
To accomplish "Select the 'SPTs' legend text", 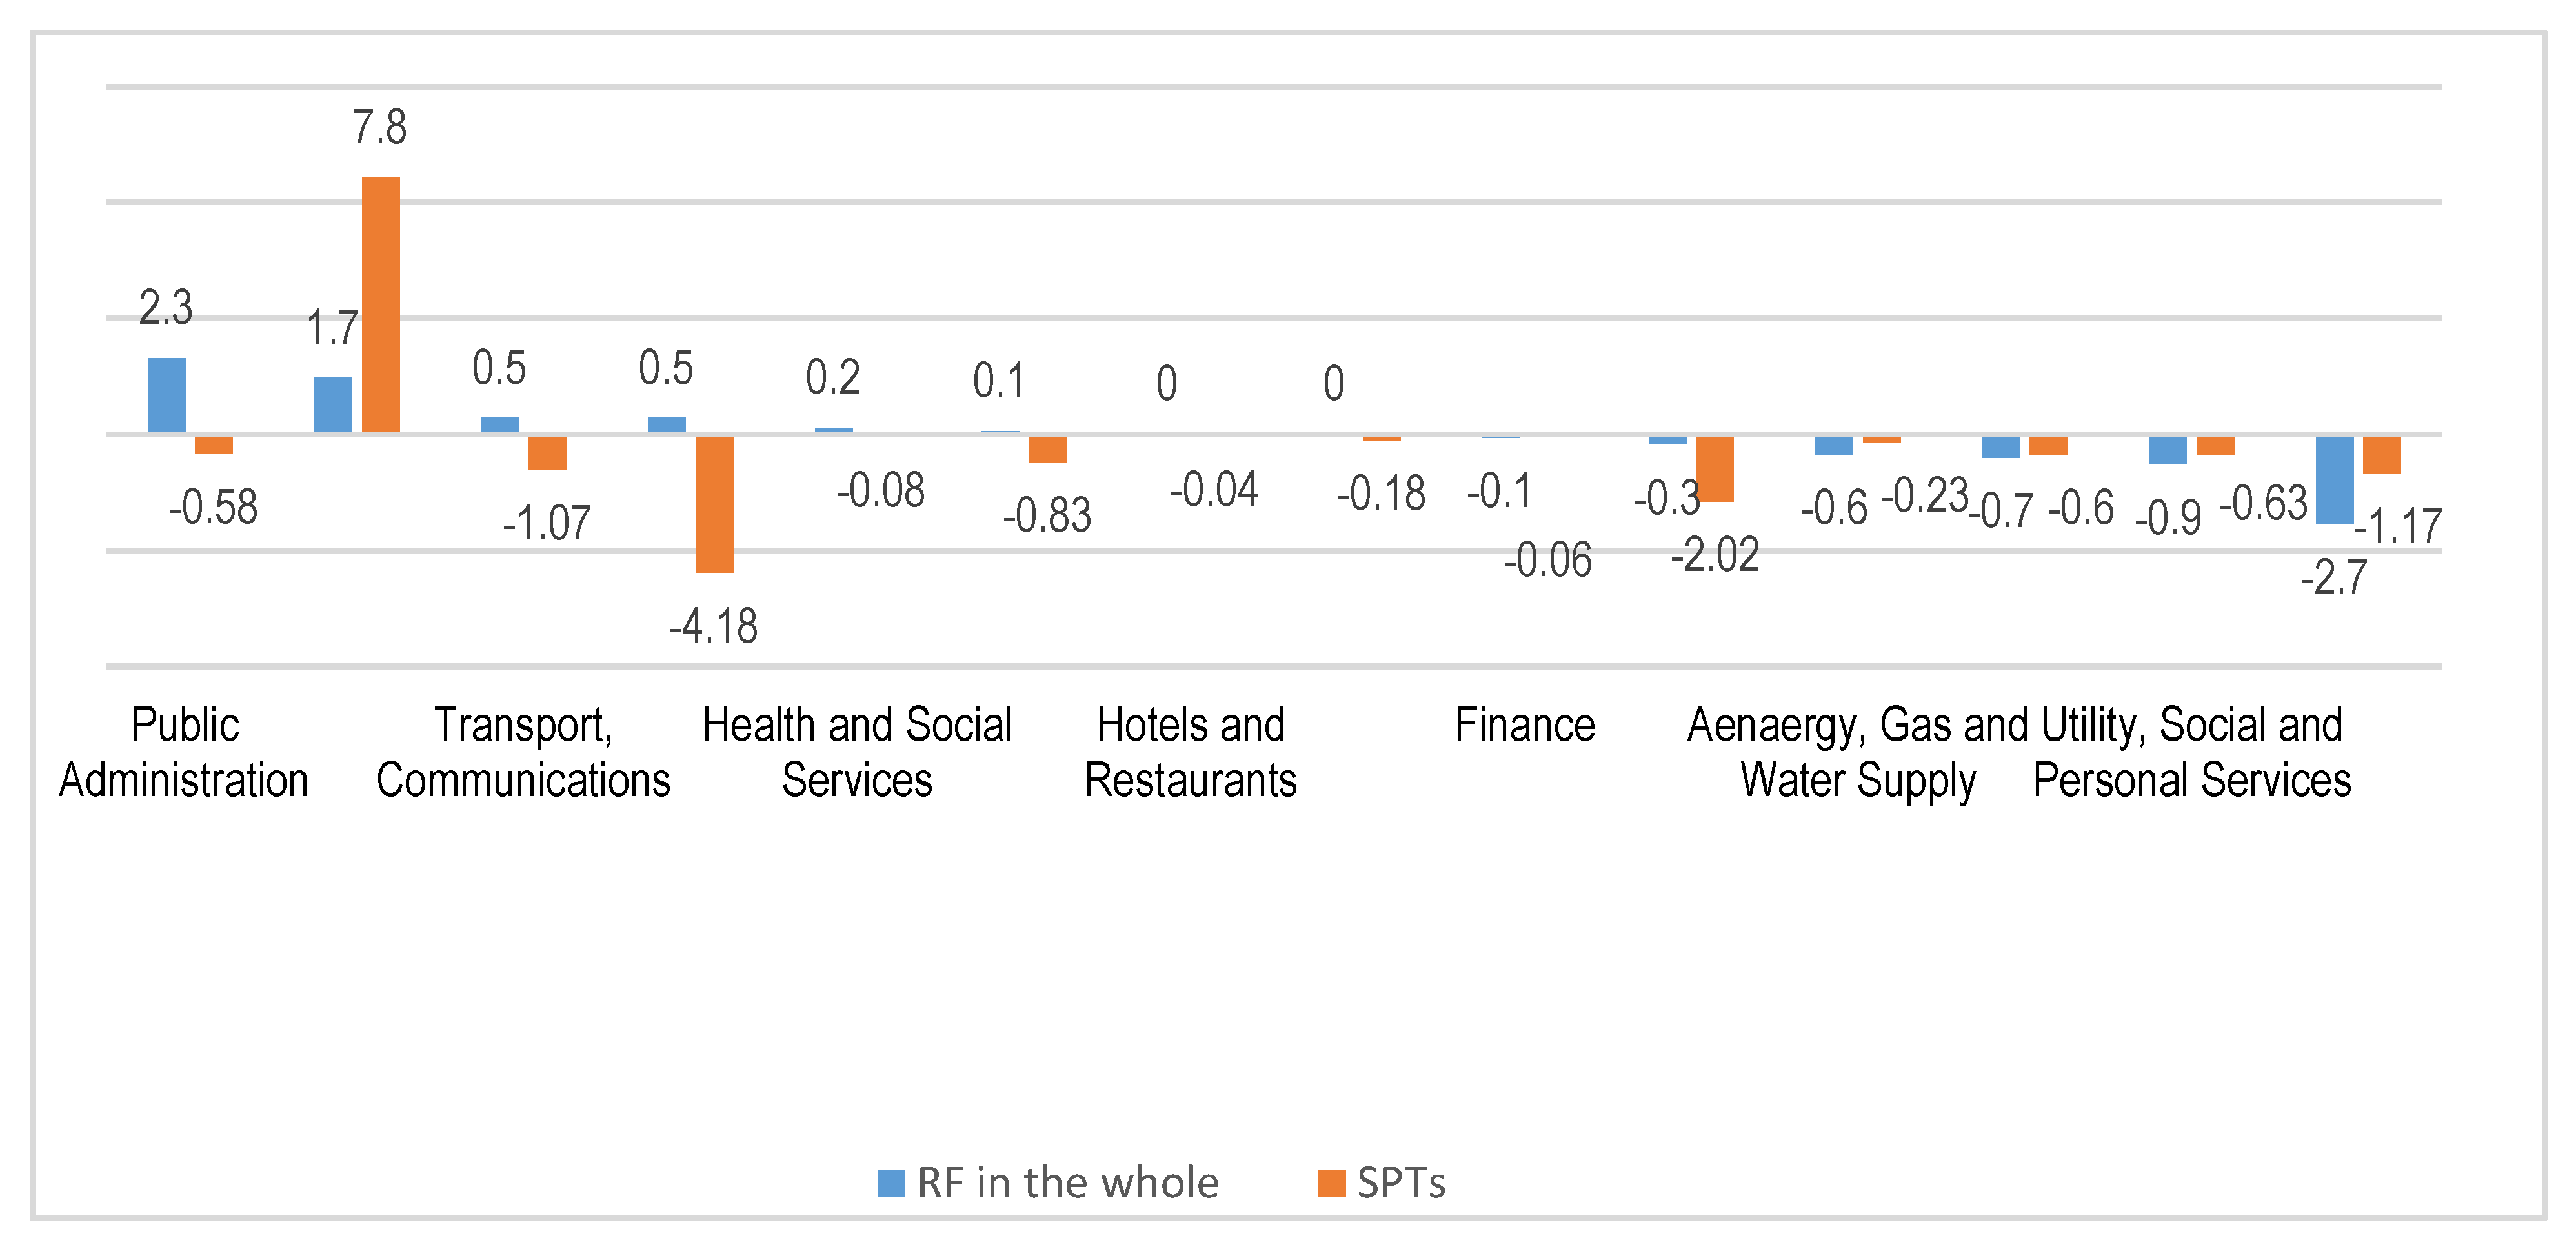I will coord(1401,1183).
